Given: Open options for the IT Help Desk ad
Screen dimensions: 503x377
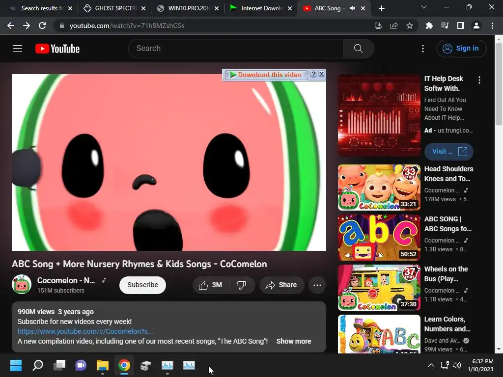Looking at the screenshot, I should coord(479,80).
